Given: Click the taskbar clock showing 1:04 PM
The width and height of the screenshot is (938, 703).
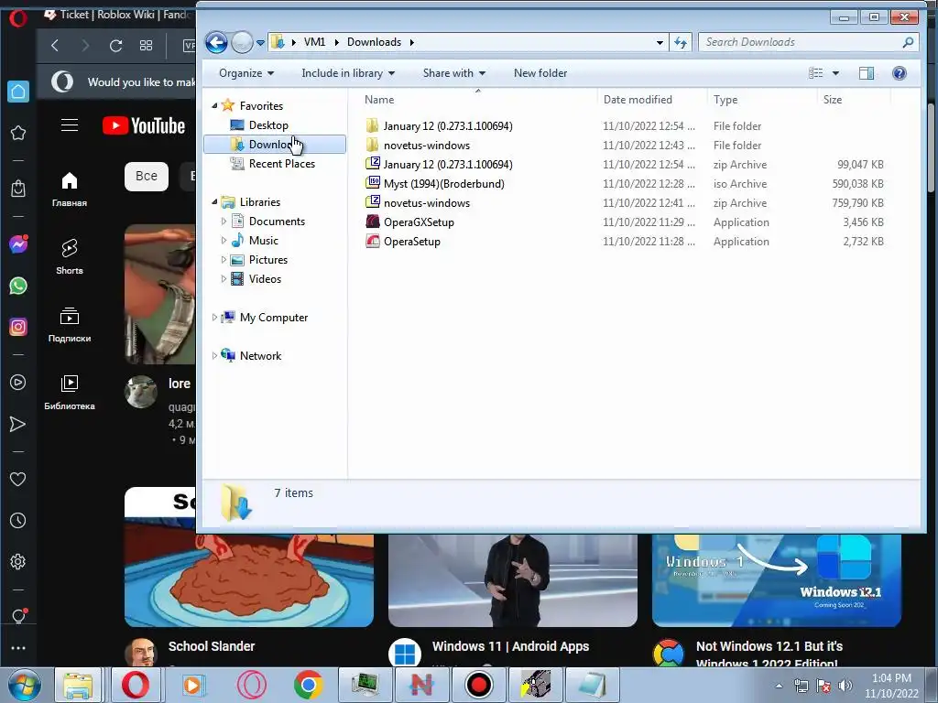Looking at the screenshot, I should (x=891, y=686).
